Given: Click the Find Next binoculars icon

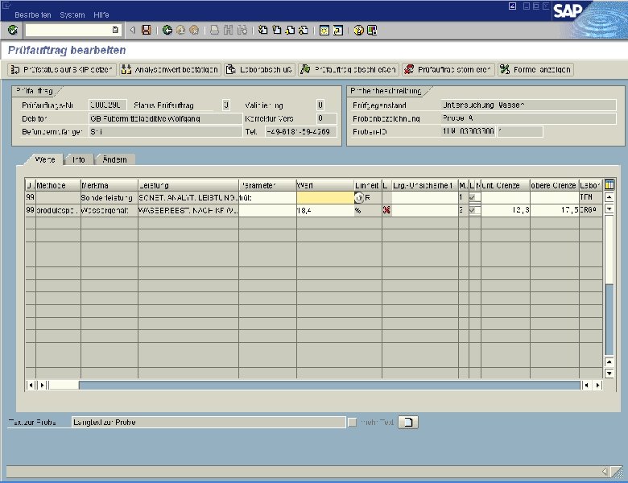Looking at the screenshot, I should click(242, 30).
